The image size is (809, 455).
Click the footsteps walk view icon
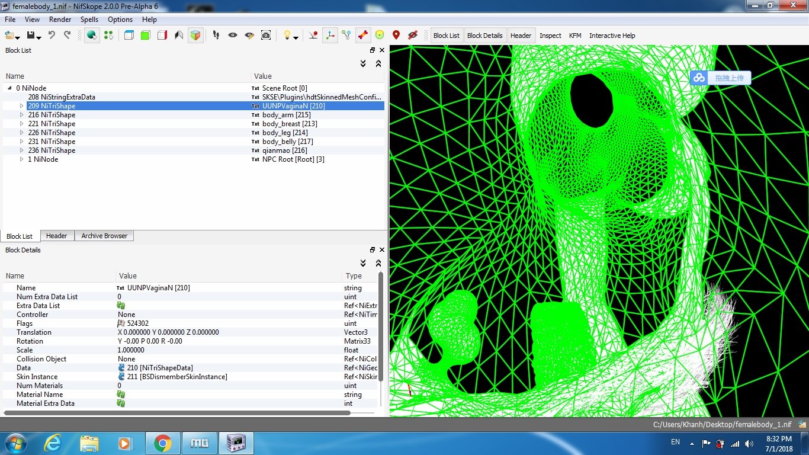tap(216, 36)
